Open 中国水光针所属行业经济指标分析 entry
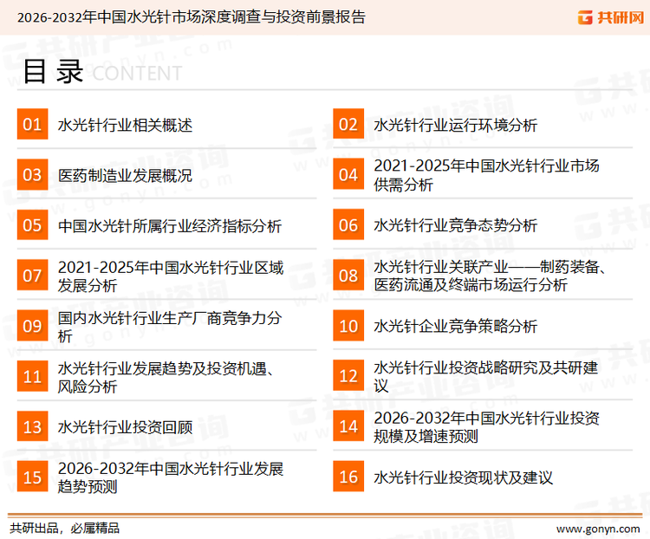This screenshot has width=650, height=539. point(170,226)
